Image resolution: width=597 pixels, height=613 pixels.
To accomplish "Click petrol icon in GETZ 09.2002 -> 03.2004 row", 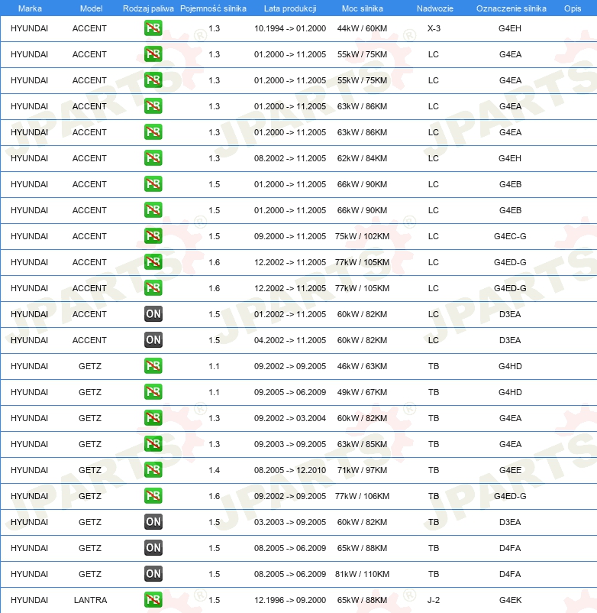I will [153, 418].
